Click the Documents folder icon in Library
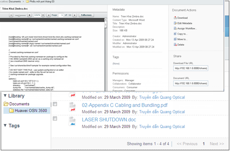The width and height of the screenshot is (230, 151). pyautogui.click(x=6, y=104)
